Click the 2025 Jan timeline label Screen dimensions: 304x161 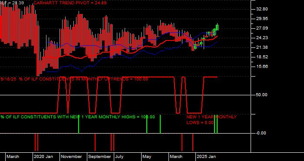coord(206,157)
